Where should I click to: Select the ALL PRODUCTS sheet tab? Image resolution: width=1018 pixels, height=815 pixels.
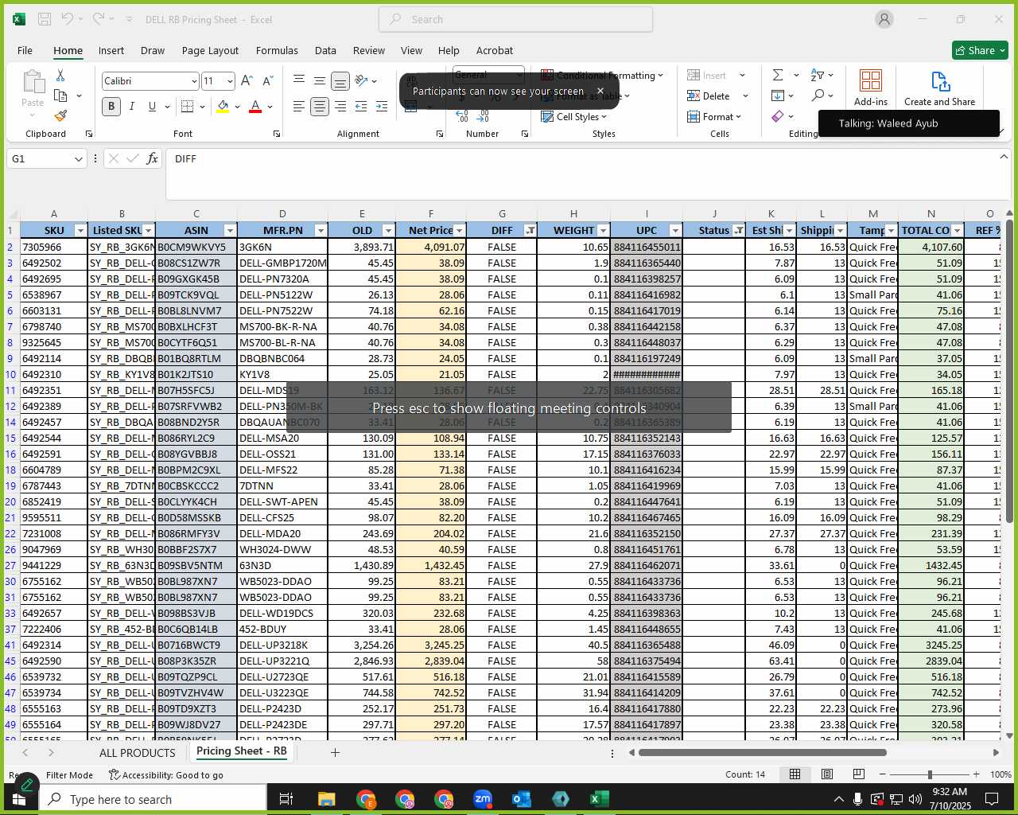click(137, 752)
